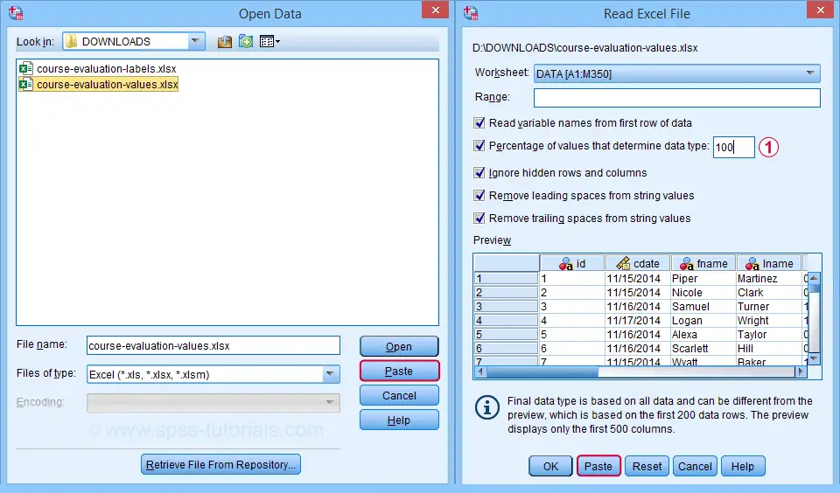Close the Open Data dialog
Viewport: 840px width, 493px height.
(x=435, y=10)
